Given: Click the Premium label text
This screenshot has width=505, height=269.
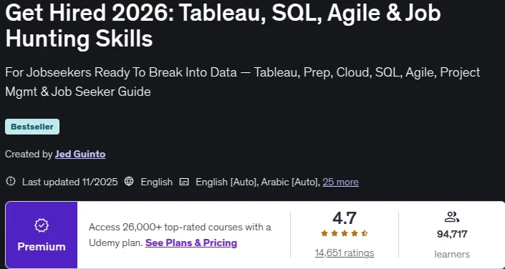Looking at the screenshot, I should pos(42,247).
